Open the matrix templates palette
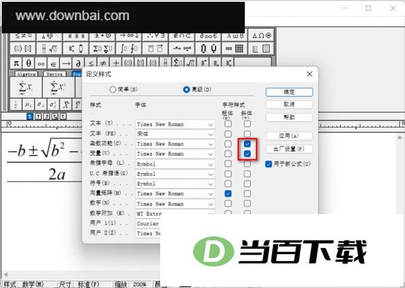 pos(235,49)
